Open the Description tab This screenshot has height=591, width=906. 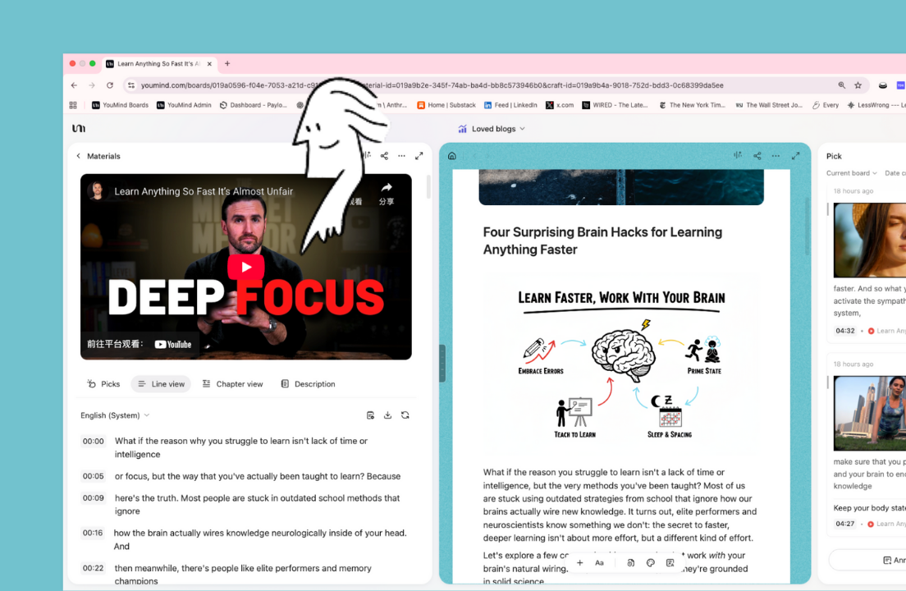pyautogui.click(x=308, y=383)
